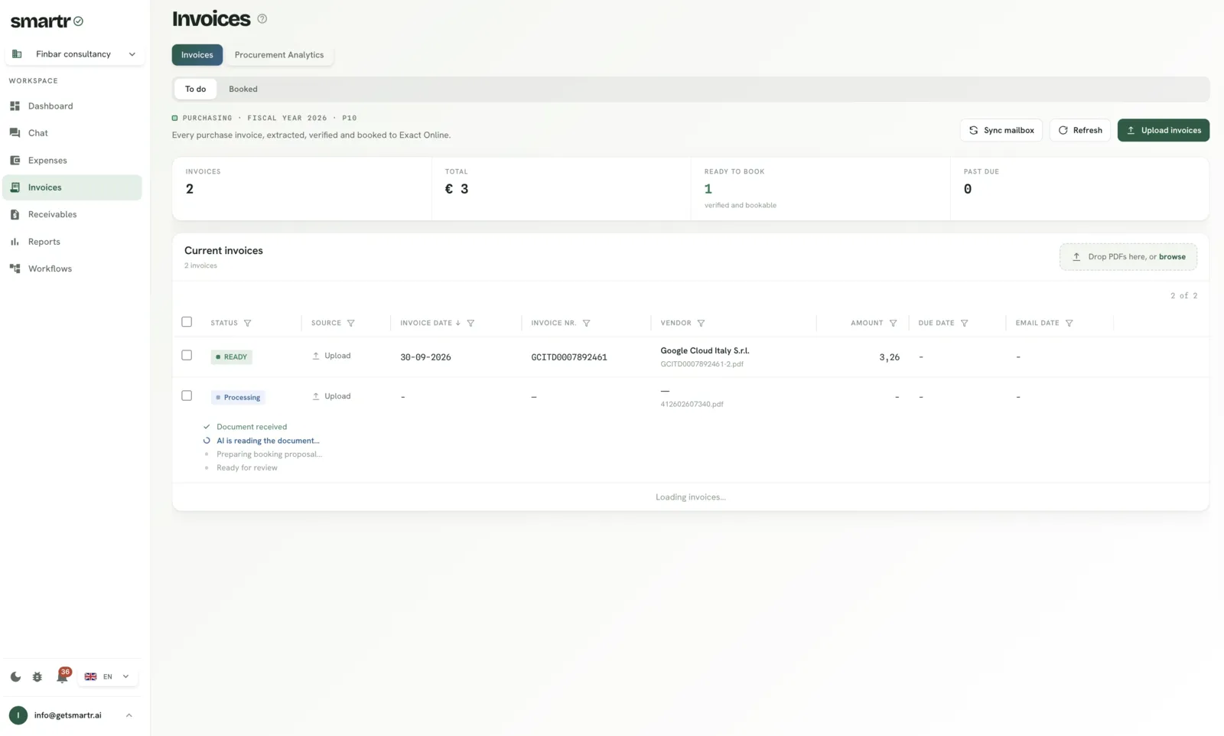Open the EN language dropdown
Screen dimensions: 1224x736
107,676
